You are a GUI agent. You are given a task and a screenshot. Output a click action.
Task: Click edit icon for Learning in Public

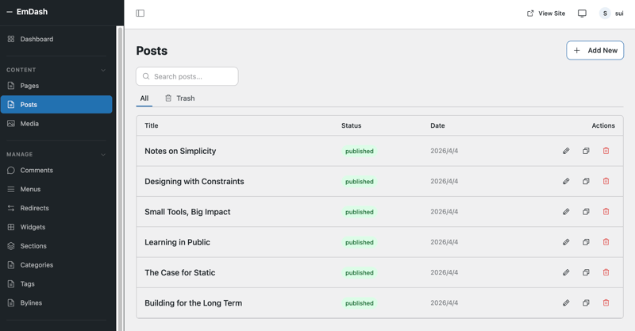pyautogui.click(x=566, y=242)
